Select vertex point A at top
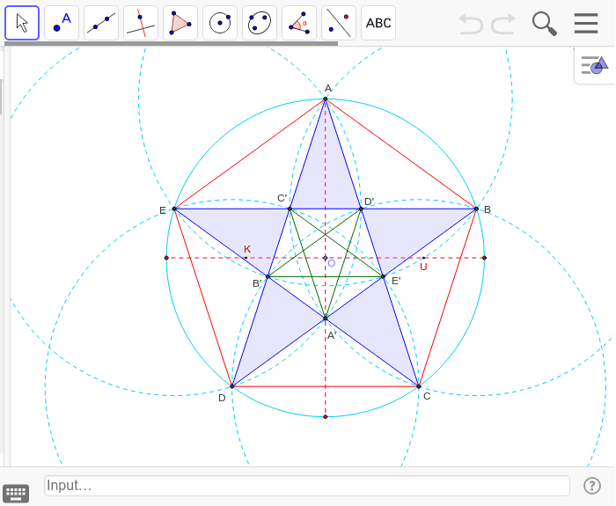This screenshot has width=616, height=506. point(326,99)
